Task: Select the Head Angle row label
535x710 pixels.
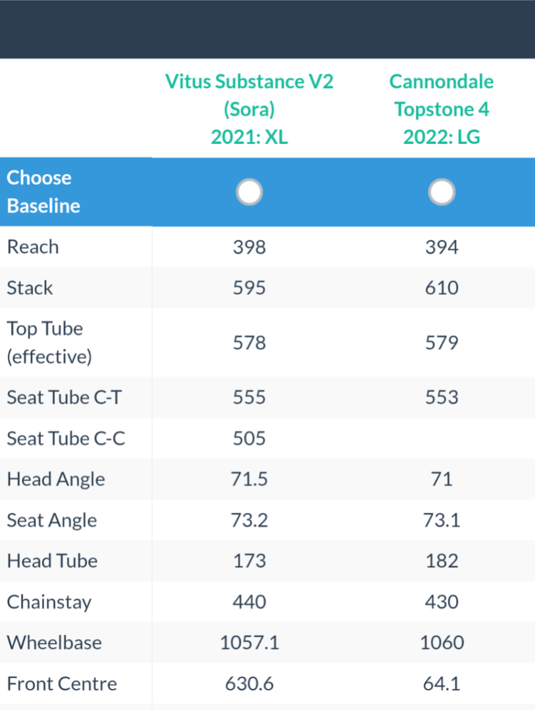Action: [56, 479]
